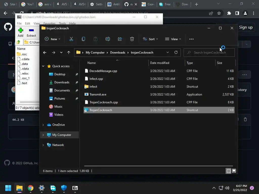Click the 7-Zip up-folder icon
The height and width of the screenshot is (194, 259).
pos(18,42)
